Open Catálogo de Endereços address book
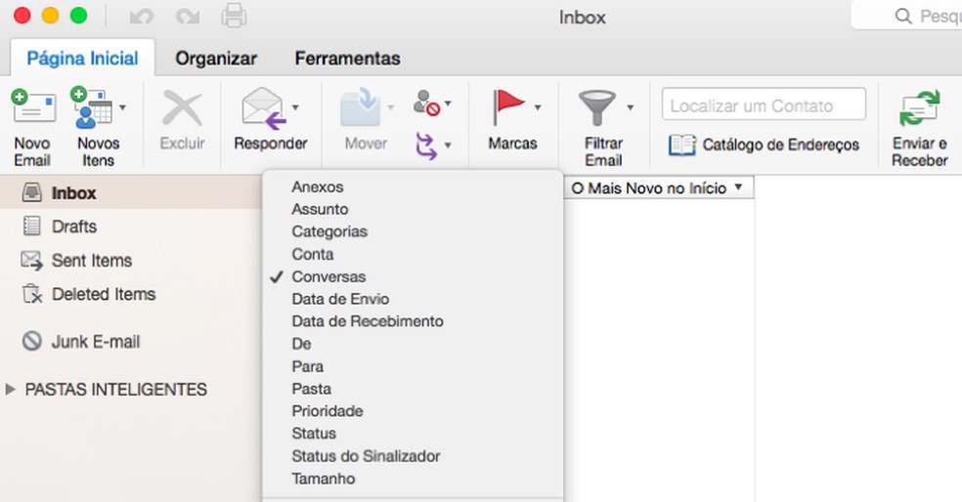The width and height of the screenshot is (962, 502). 764,146
